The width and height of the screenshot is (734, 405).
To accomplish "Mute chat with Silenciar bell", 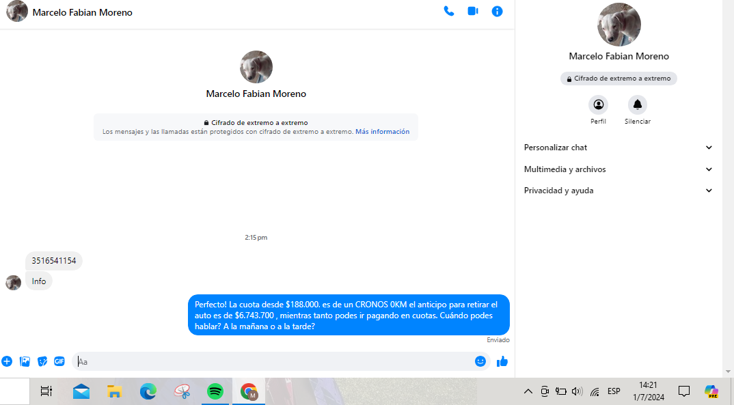I will click(638, 104).
